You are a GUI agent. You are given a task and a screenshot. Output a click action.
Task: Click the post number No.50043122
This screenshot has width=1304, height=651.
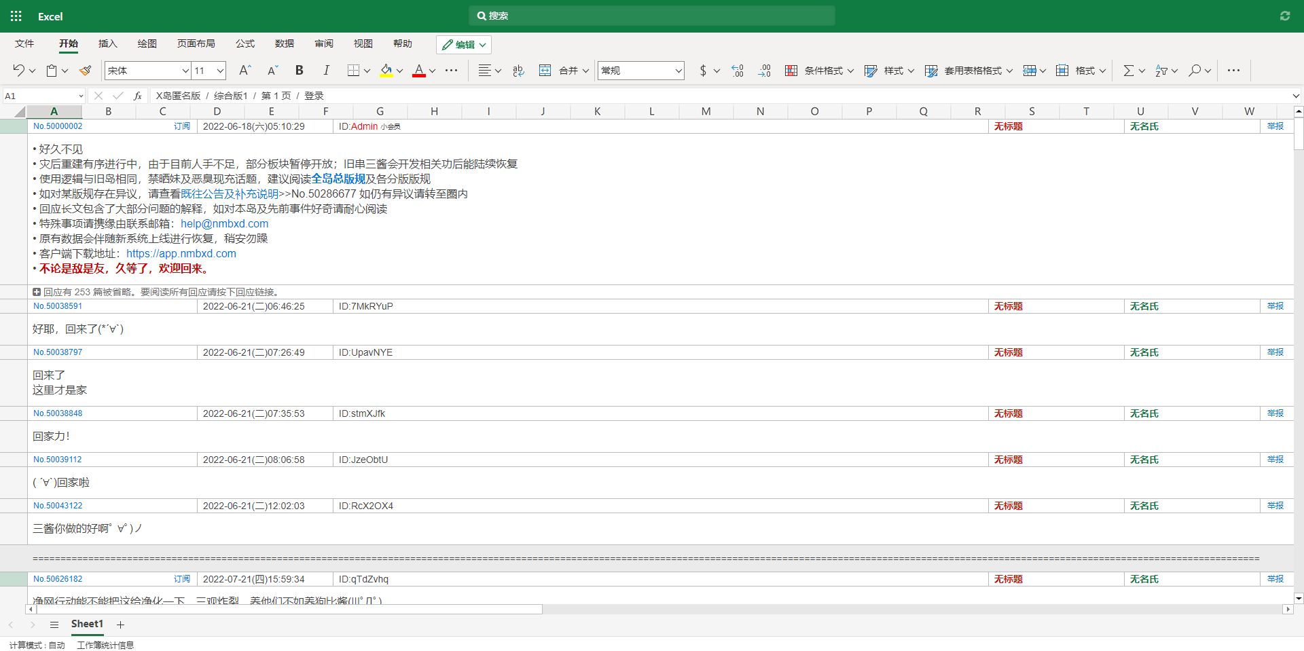58,506
